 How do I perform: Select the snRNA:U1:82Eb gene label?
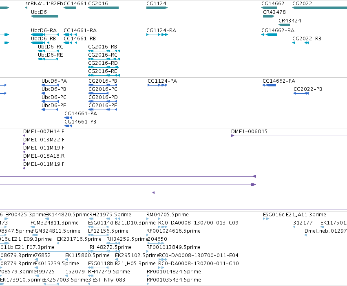pyautogui.click(x=44, y=4)
